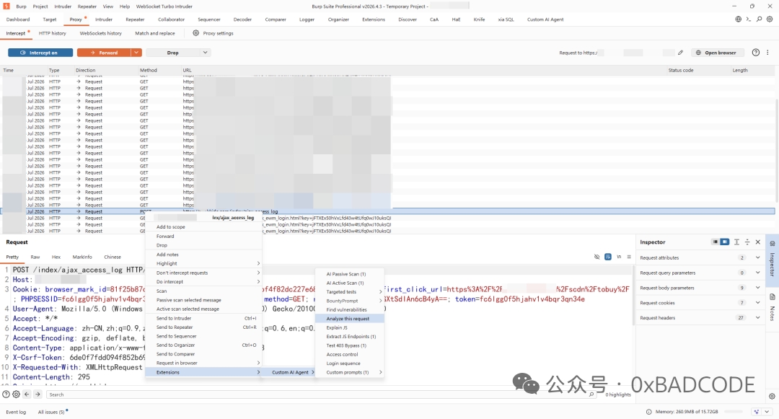
Task: Open the message editor options menu icon
Action: 629,257
